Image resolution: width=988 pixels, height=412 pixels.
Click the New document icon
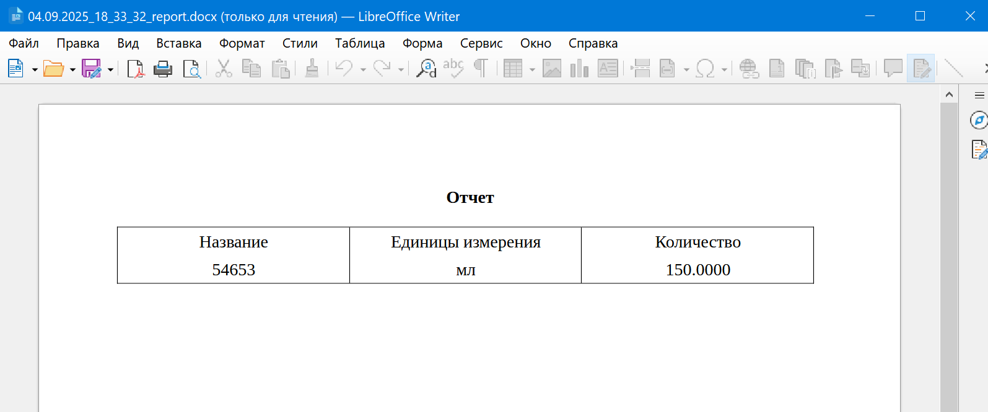click(x=15, y=68)
